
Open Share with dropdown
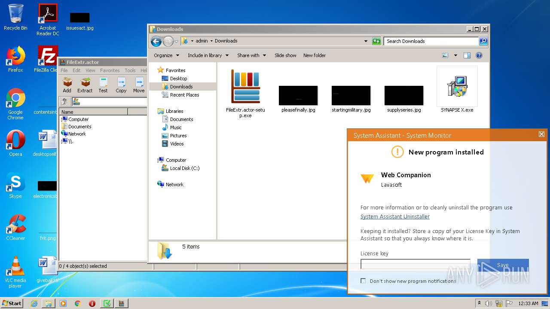click(x=251, y=55)
